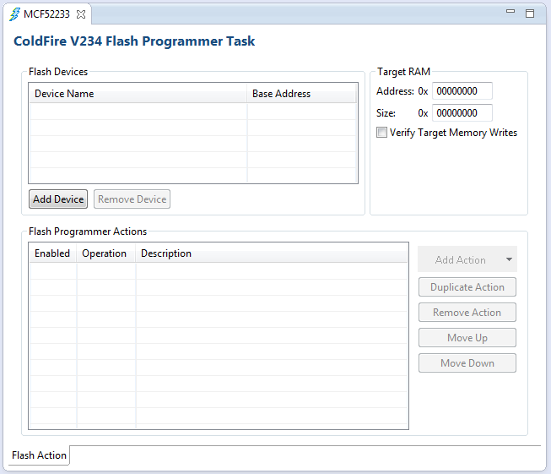This screenshot has height=474, width=551.
Task: Click the Remove Action button
Action: [467, 312]
